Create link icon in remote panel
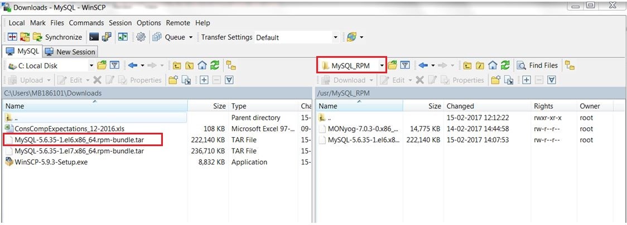 (509, 80)
